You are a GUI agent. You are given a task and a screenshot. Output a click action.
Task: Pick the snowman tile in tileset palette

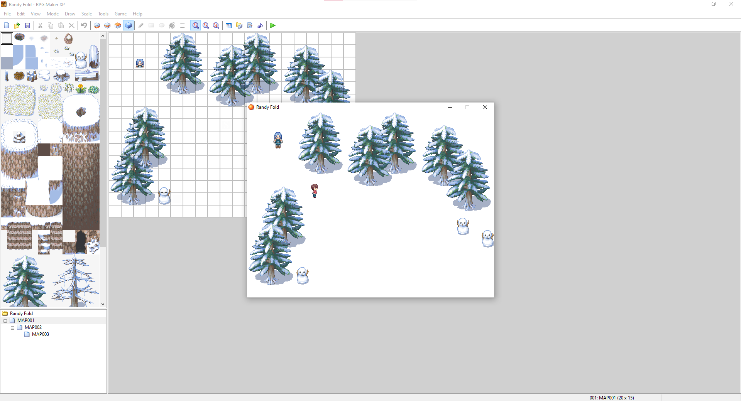pyautogui.click(x=81, y=60)
